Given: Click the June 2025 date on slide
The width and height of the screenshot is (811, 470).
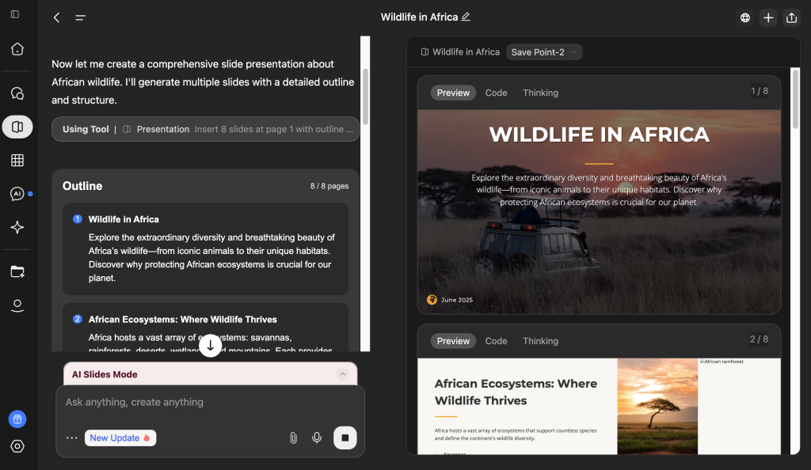Looking at the screenshot, I should pyautogui.click(x=457, y=300).
